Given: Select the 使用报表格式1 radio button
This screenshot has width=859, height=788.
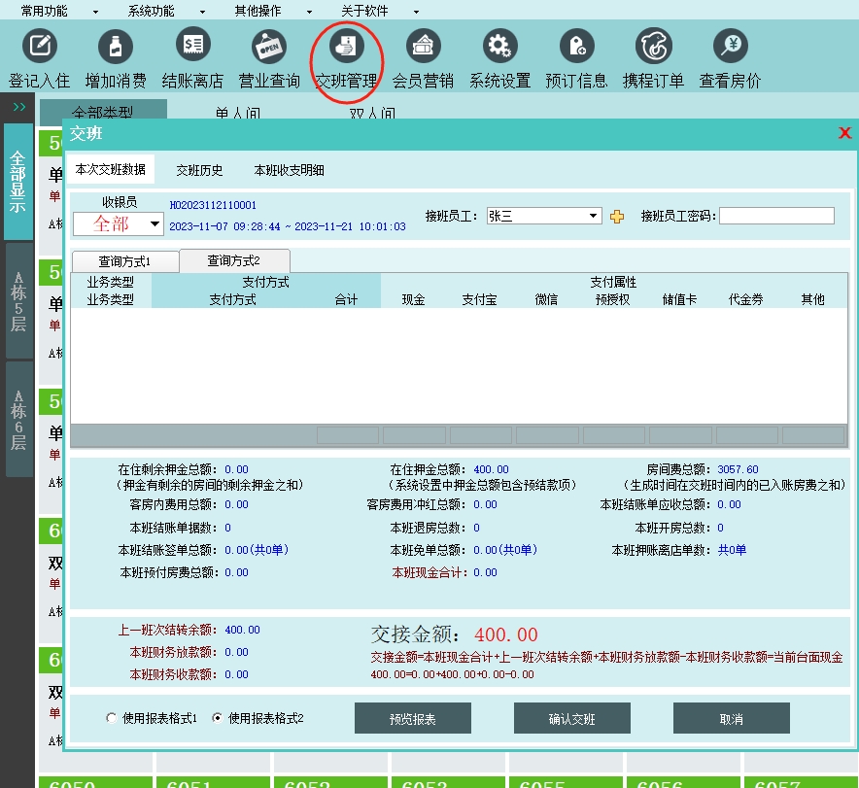Looking at the screenshot, I should click(112, 718).
